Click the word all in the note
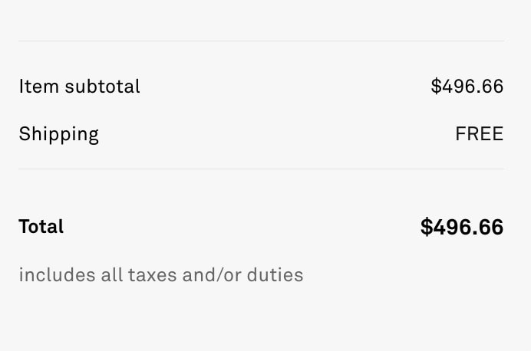The height and width of the screenshot is (351, 531). pos(111,274)
